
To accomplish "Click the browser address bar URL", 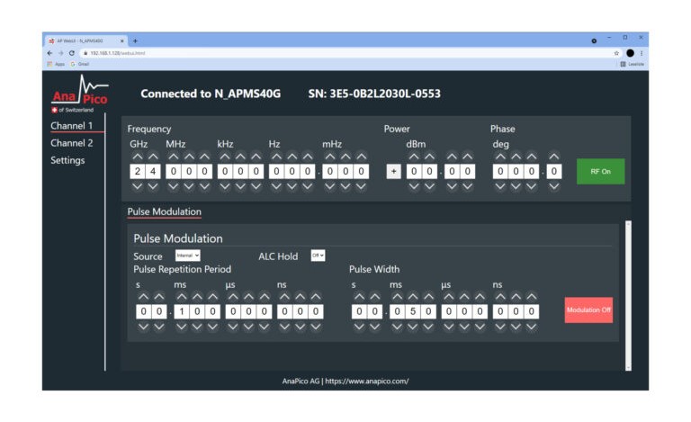I will tap(118, 53).
